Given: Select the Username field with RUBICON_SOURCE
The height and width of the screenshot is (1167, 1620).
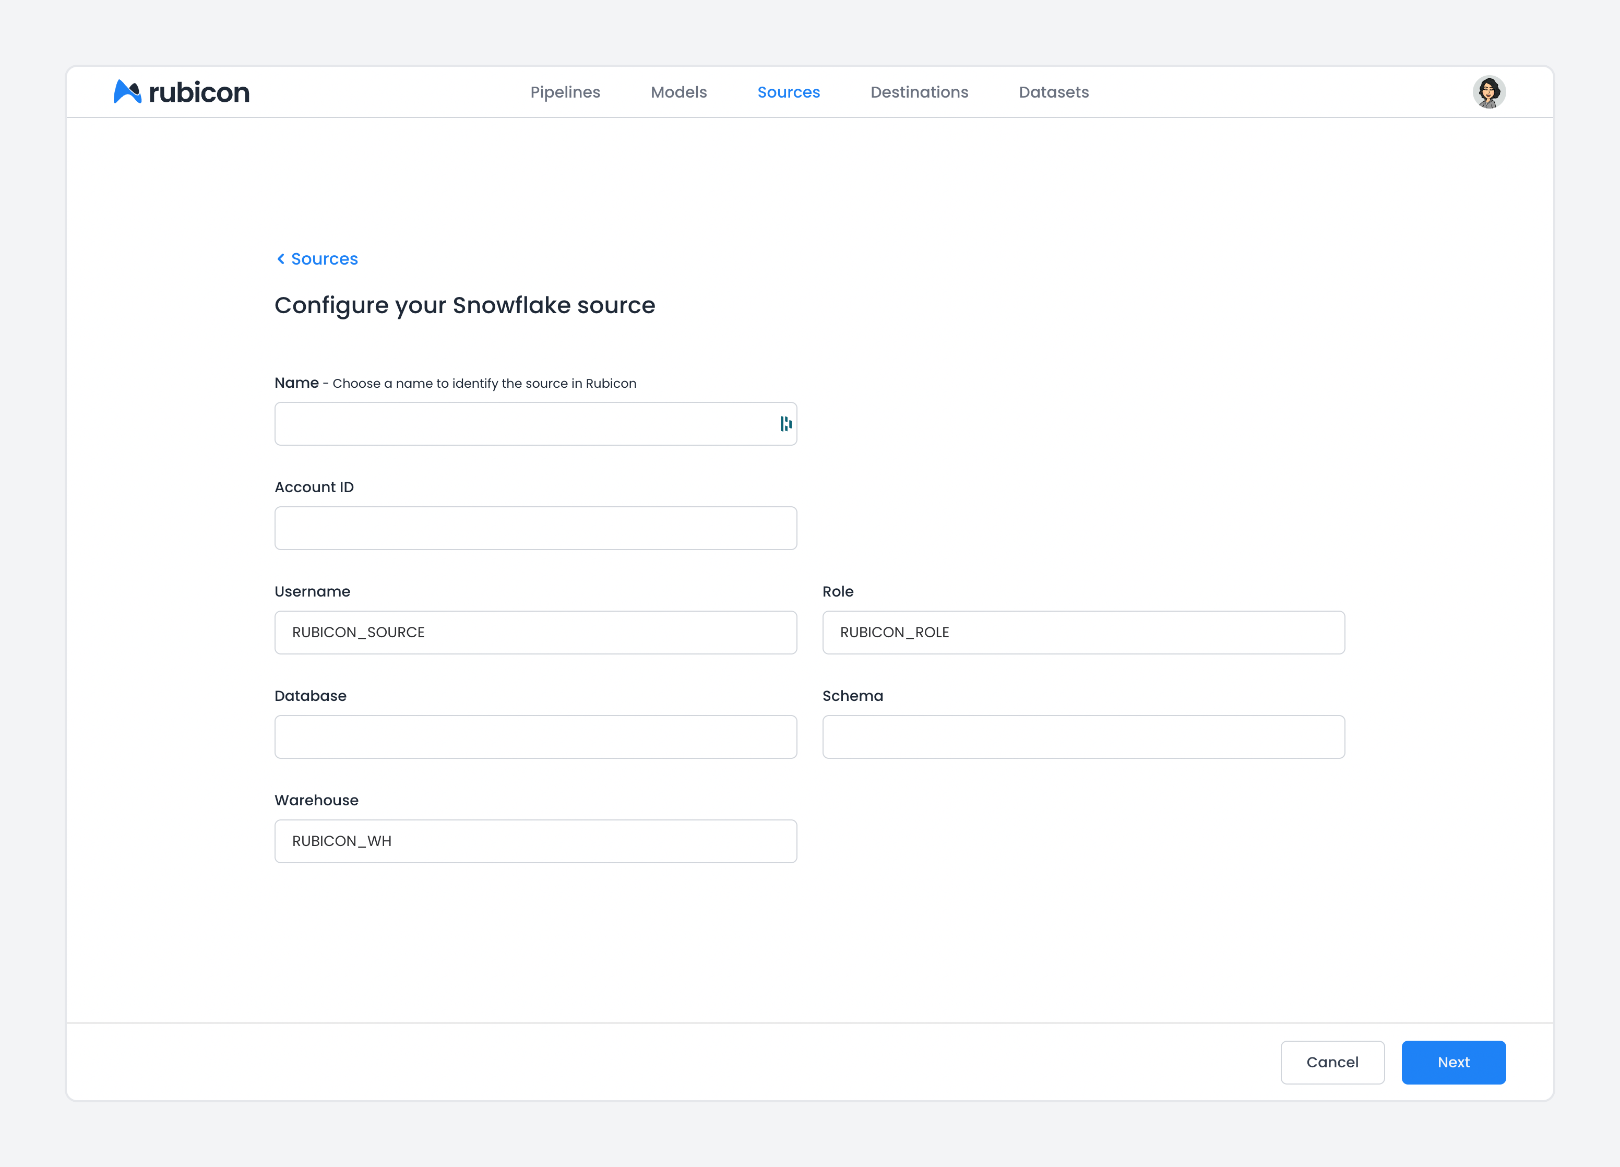Looking at the screenshot, I should tap(535, 633).
